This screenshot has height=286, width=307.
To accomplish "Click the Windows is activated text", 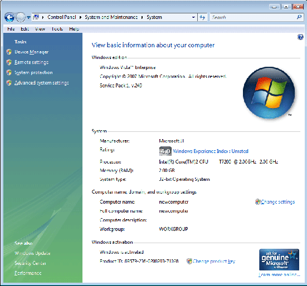I will (x=121, y=252).
